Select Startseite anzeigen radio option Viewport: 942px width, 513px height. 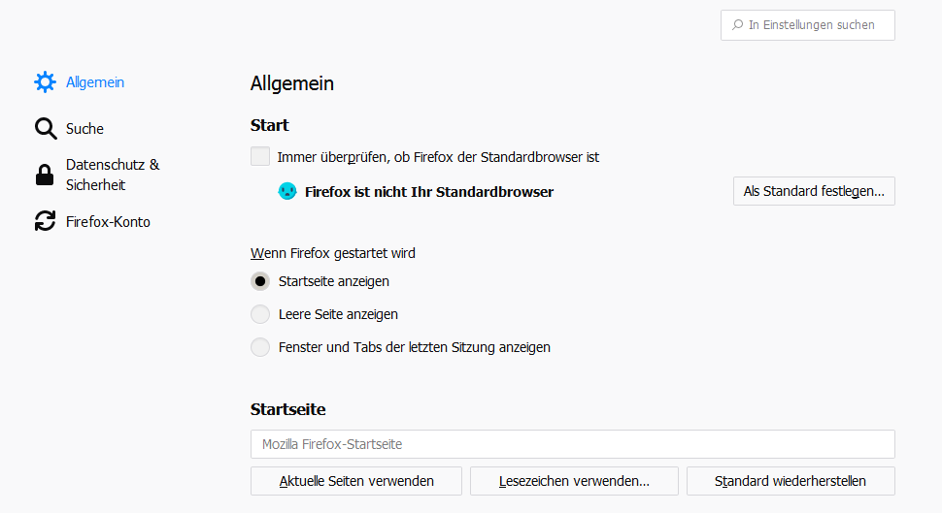[260, 281]
